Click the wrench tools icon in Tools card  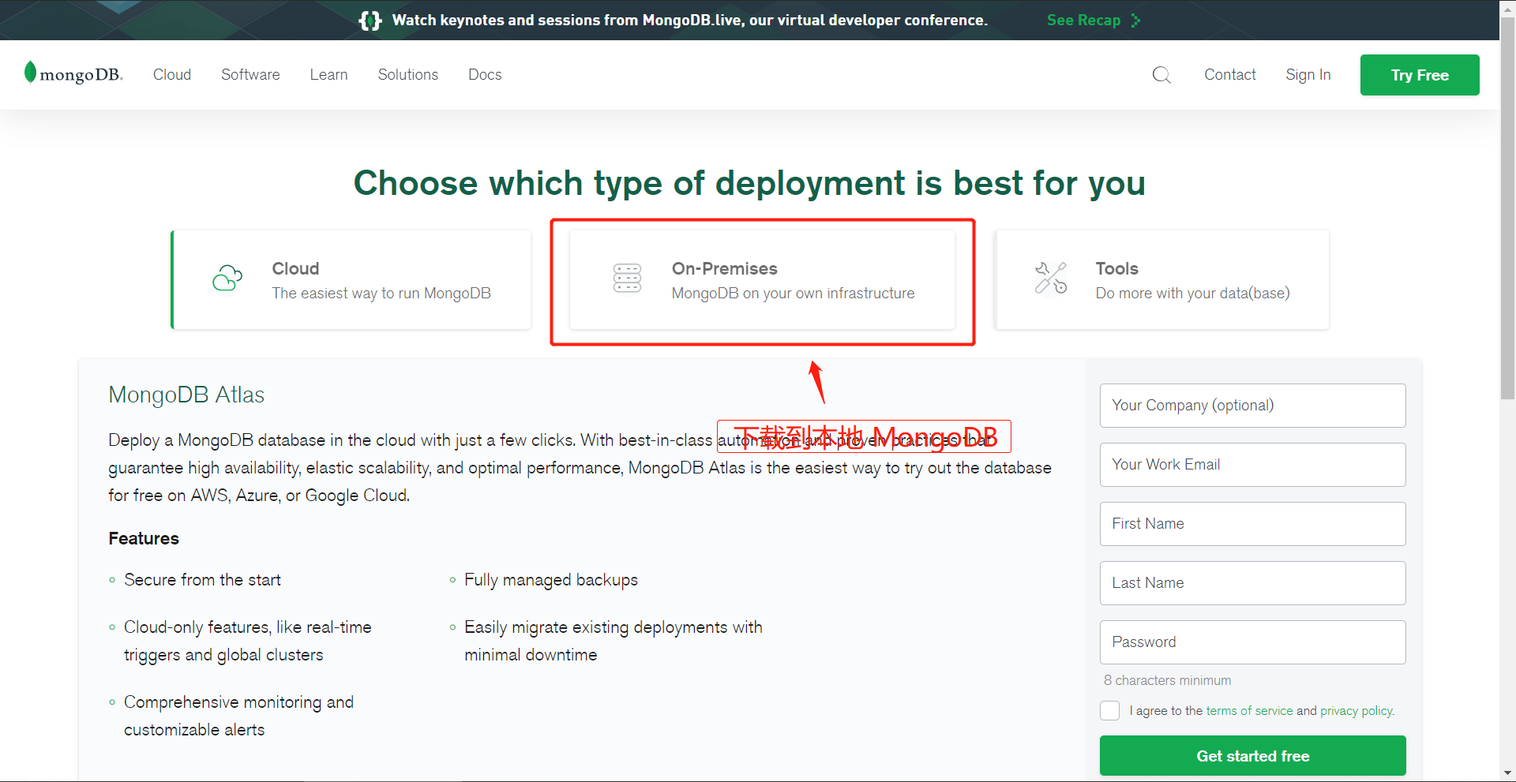pyautogui.click(x=1051, y=278)
